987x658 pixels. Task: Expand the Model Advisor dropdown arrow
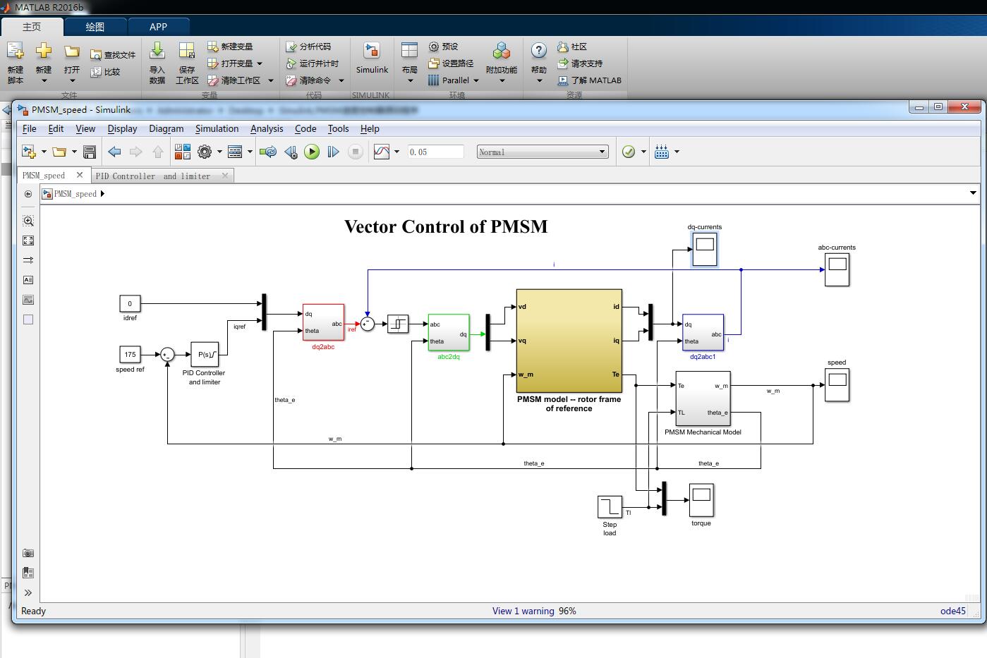tap(643, 152)
